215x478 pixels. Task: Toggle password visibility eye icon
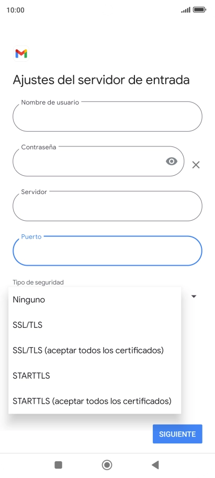click(172, 161)
